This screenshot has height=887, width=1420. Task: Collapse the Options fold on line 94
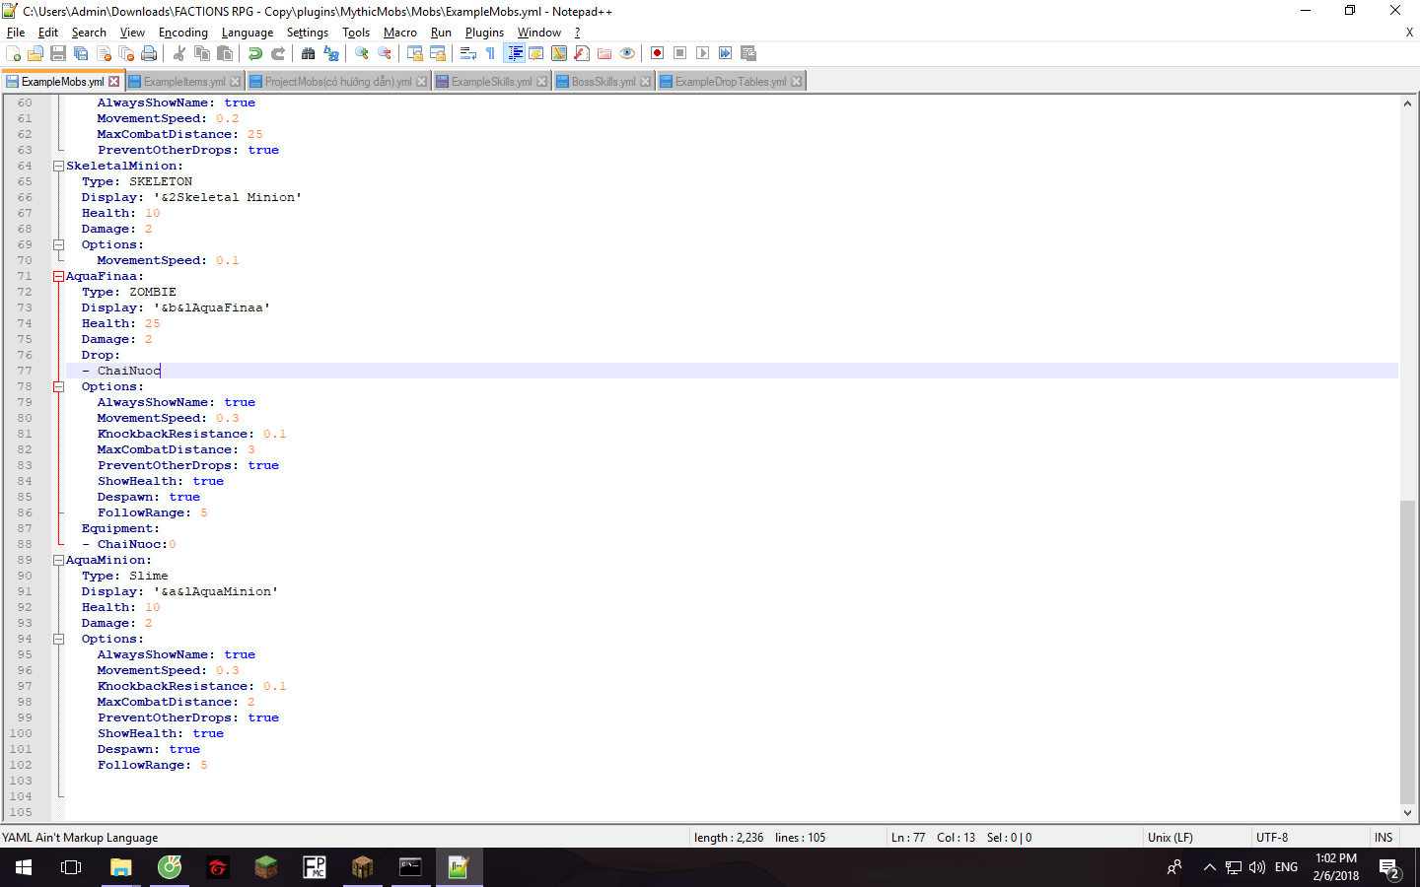point(58,639)
